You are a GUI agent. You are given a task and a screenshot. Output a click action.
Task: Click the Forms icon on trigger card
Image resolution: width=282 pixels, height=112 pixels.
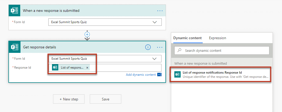[14, 11]
